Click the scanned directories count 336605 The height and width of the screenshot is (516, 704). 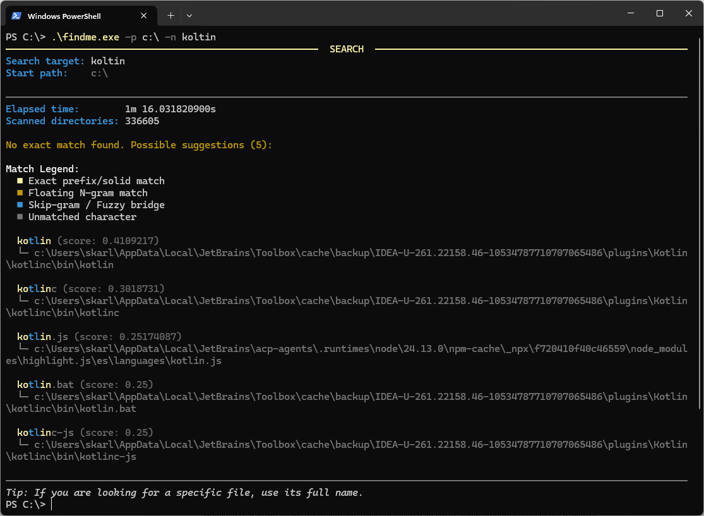pos(142,120)
